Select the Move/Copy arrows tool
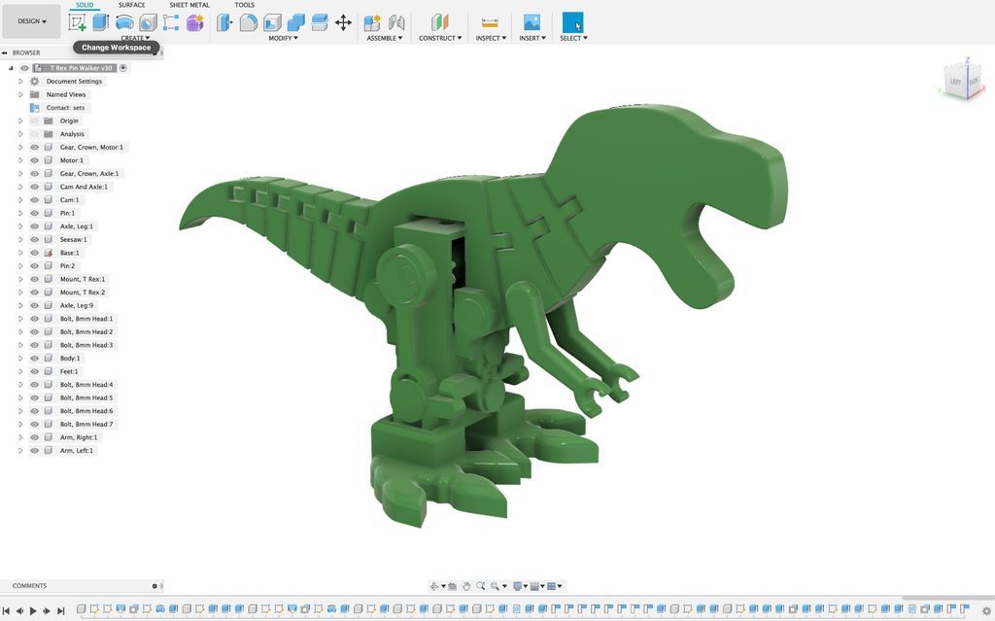This screenshot has width=995, height=621. [x=343, y=23]
